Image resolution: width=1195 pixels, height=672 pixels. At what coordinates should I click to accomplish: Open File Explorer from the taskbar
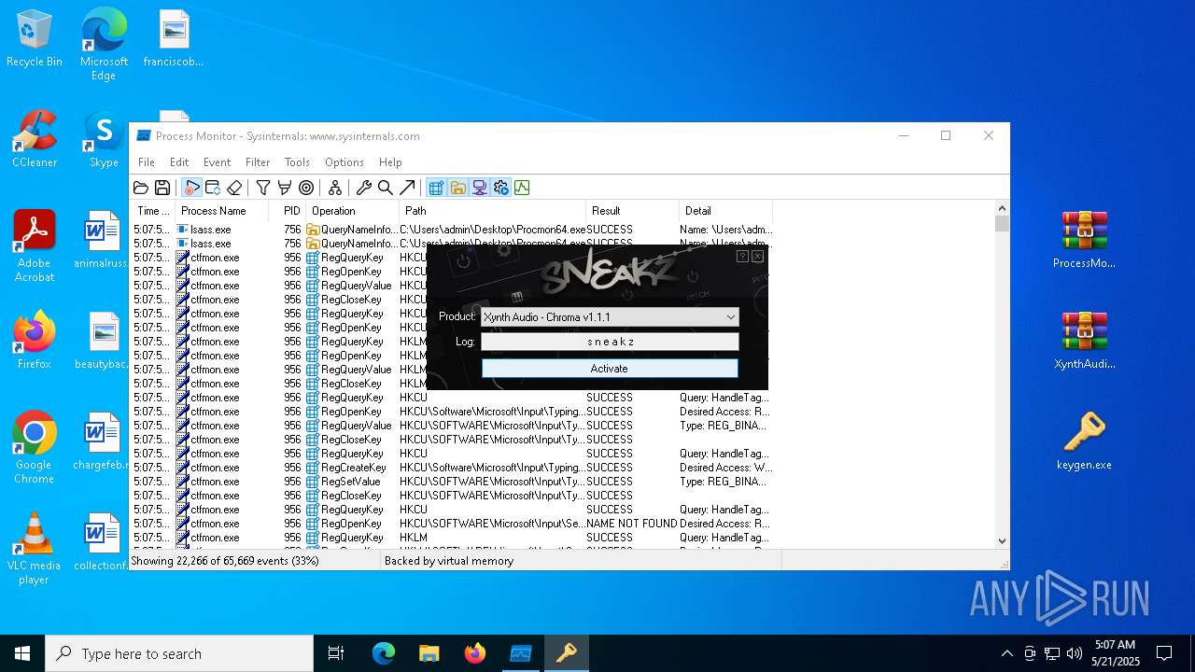pos(429,653)
